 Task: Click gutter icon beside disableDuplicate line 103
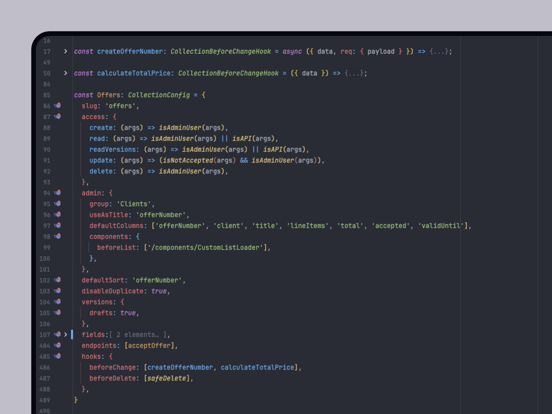pos(57,291)
